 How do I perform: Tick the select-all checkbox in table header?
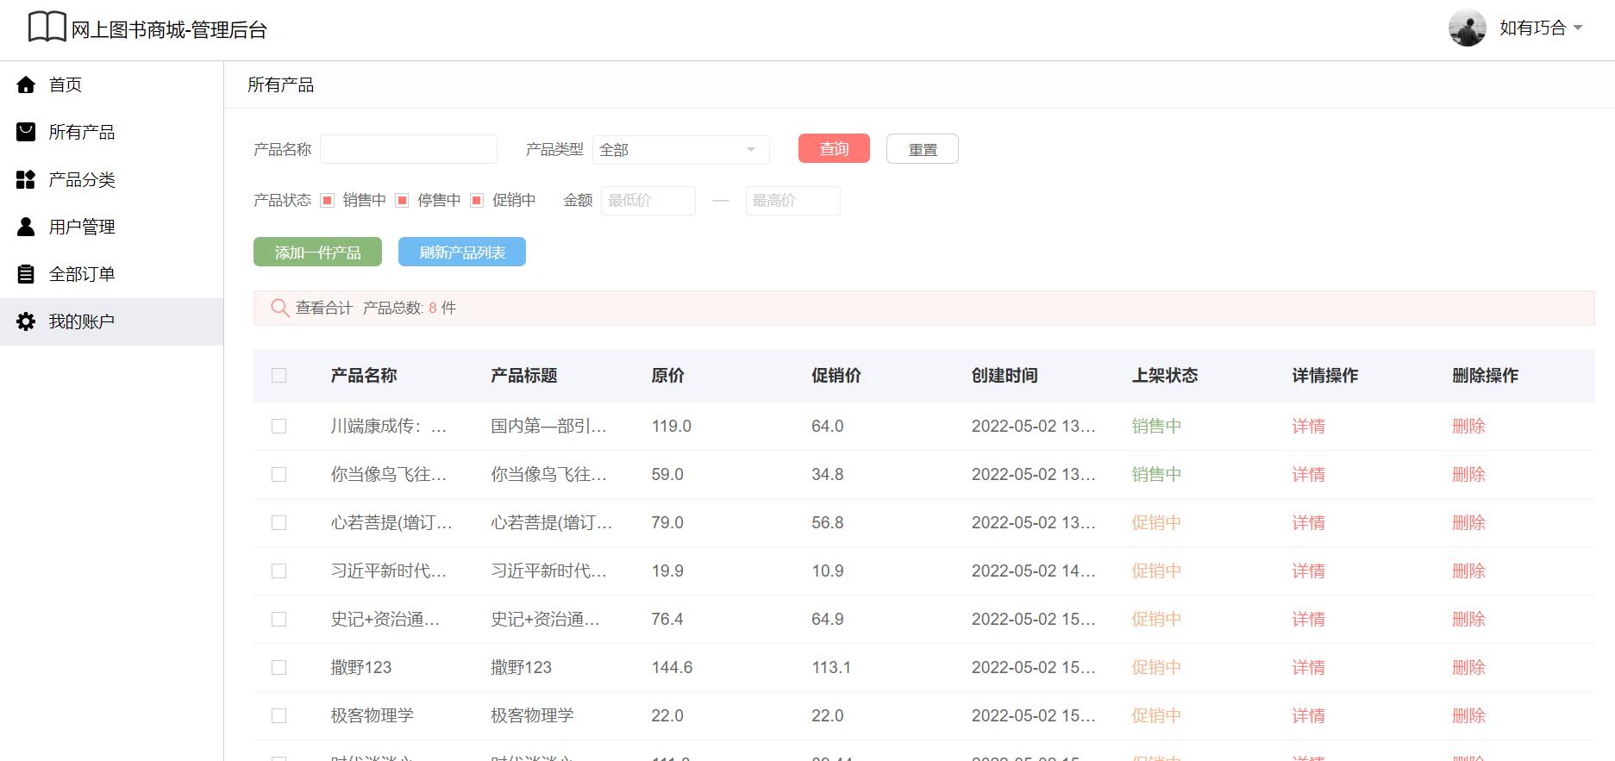click(279, 375)
